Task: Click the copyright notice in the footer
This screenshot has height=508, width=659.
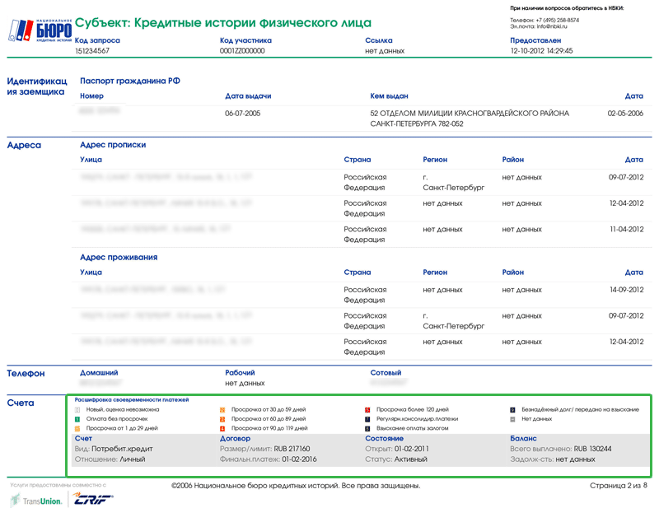Action: [296, 486]
